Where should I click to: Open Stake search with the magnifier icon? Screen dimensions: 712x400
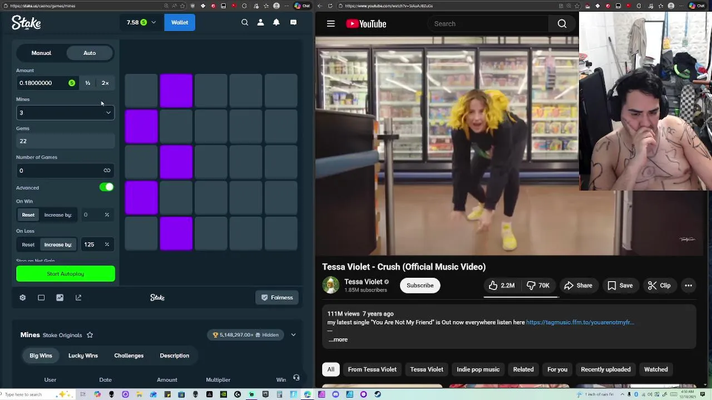[x=245, y=22]
